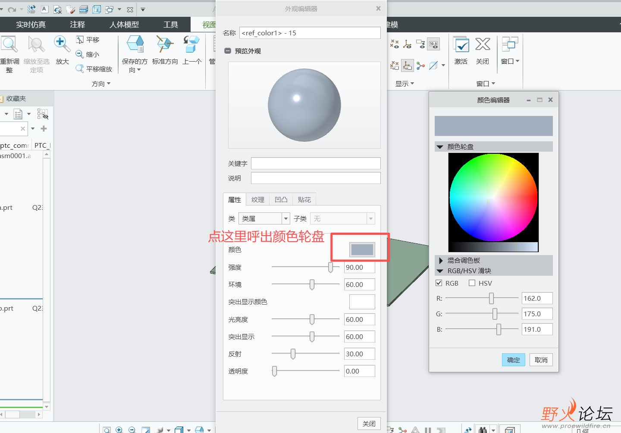The image size is (621, 433).
Task: Click the Refit (重新调整) zoom icon
Action: pos(9,44)
